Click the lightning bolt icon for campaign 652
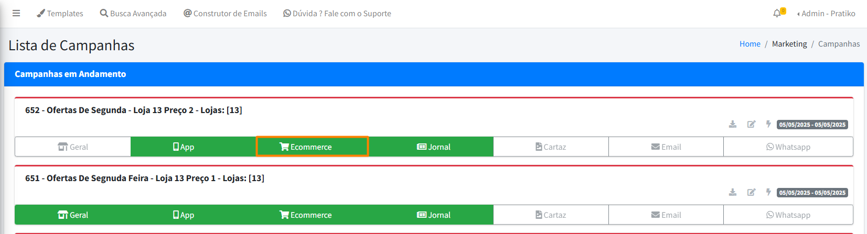The width and height of the screenshot is (867, 234). coord(768,124)
